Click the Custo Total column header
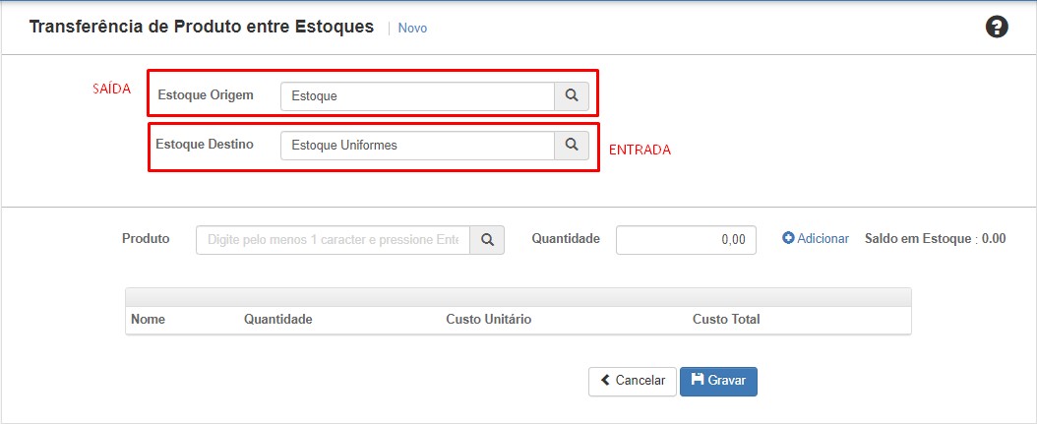Image resolution: width=1037 pixels, height=424 pixels. point(726,320)
